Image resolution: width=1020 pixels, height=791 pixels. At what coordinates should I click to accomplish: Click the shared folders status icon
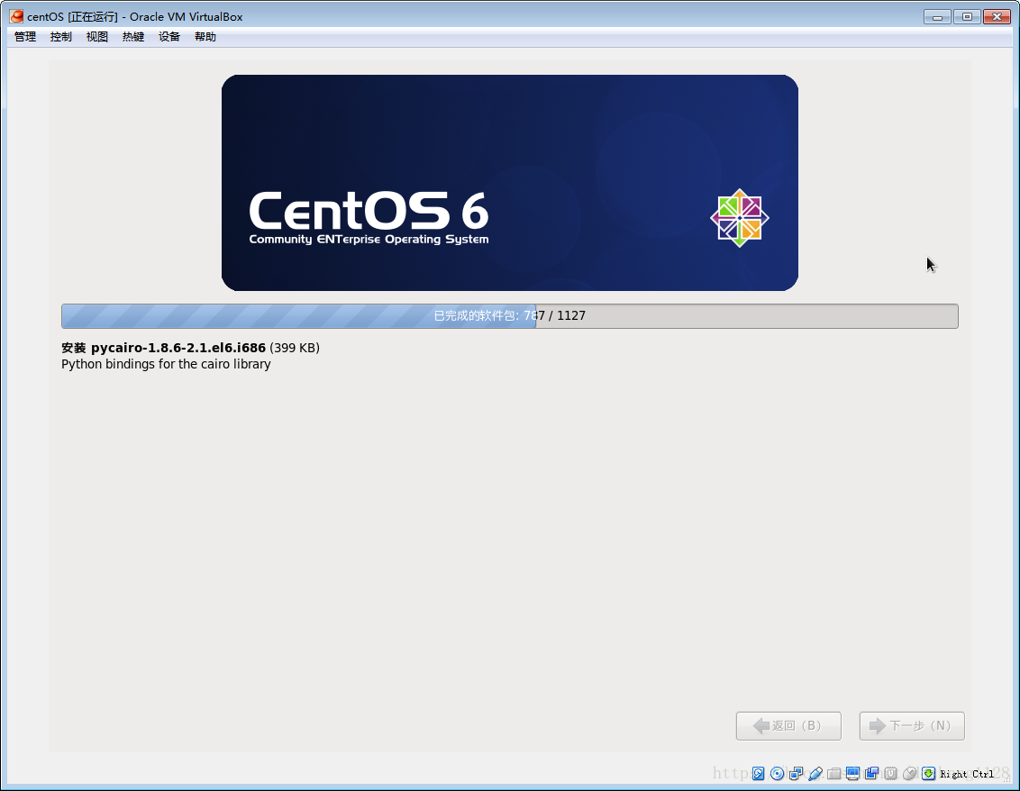tap(834, 774)
